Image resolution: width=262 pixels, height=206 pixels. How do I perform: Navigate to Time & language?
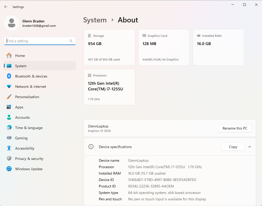[x=29, y=128]
